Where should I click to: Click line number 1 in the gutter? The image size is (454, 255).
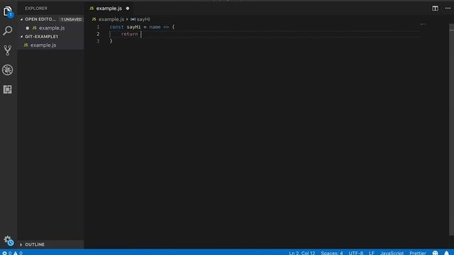point(98,27)
